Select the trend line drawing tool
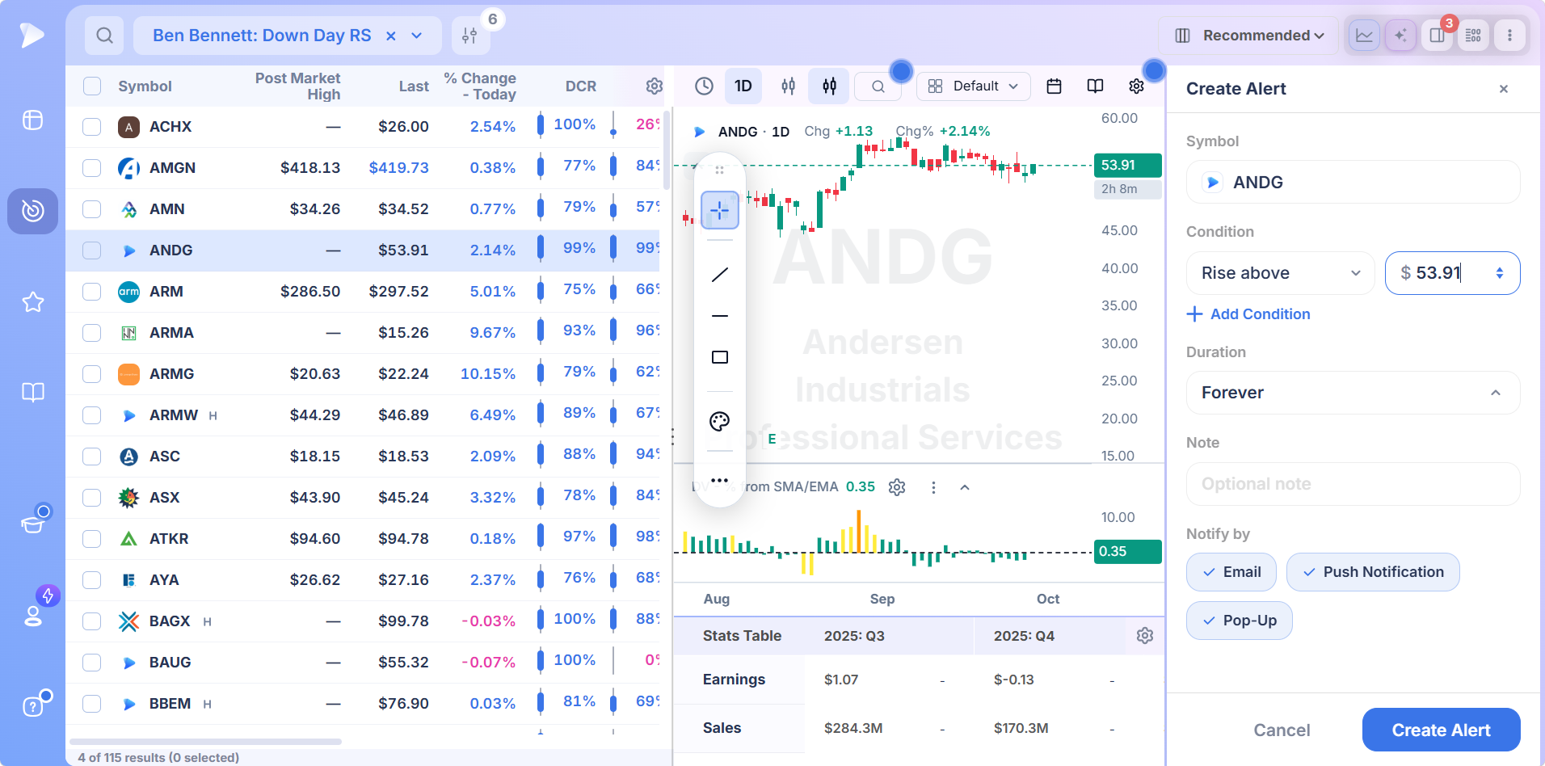Viewport: 1545px width, 766px height. tap(719, 275)
